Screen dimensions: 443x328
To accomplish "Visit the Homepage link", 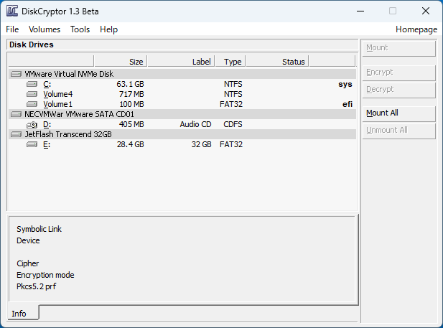I will (416, 29).
